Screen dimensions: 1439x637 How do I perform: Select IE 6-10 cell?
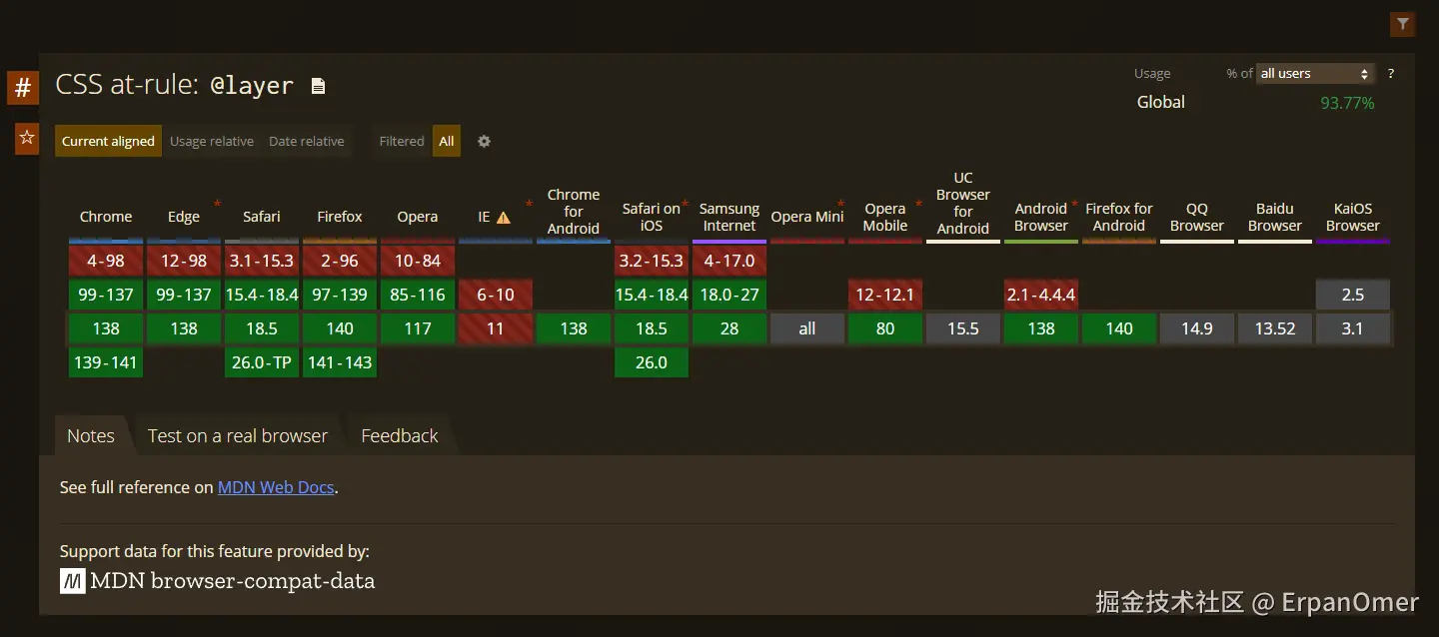pos(496,295)
